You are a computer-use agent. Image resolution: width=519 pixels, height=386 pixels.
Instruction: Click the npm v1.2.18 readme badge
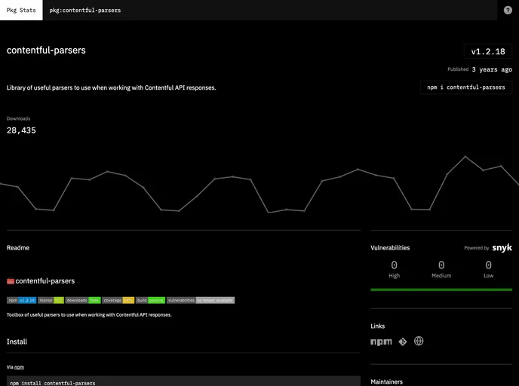click(22, 300)
